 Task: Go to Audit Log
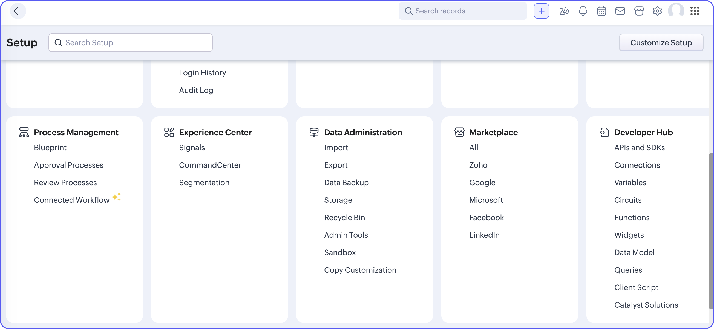(x=196, y=90)
